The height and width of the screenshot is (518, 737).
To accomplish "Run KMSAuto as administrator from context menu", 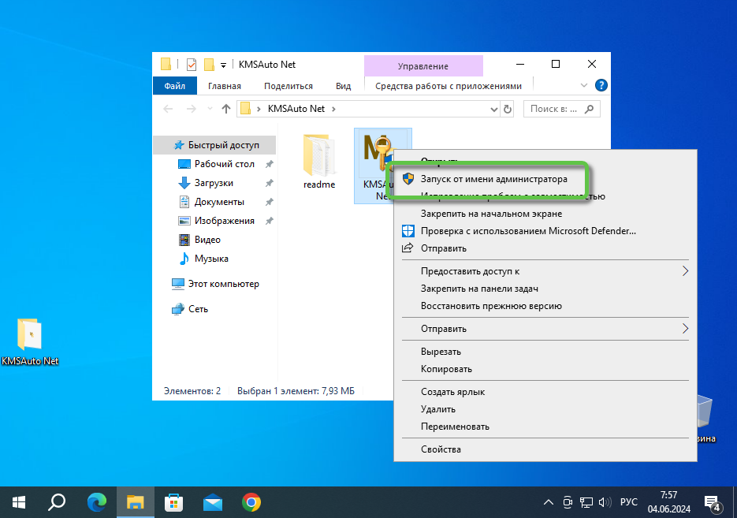I will pyautogui.click(x=493, y=179).
